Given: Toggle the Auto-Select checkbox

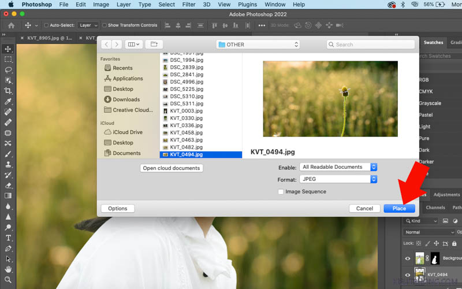Looking at the screenshot, I should point(46,25).
